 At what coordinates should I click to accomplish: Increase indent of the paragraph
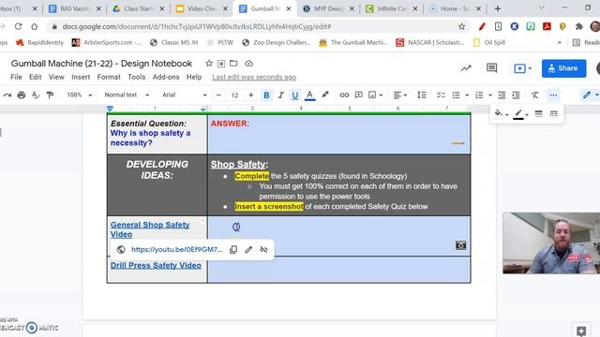click(x=516, y=95)
